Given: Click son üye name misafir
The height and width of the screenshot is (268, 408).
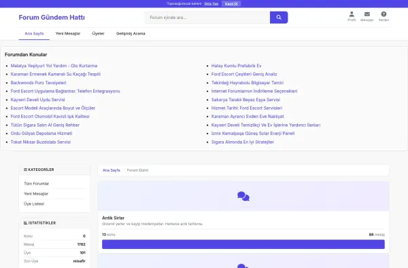Looking at the screenshot, I should click(x=80, y=261).
